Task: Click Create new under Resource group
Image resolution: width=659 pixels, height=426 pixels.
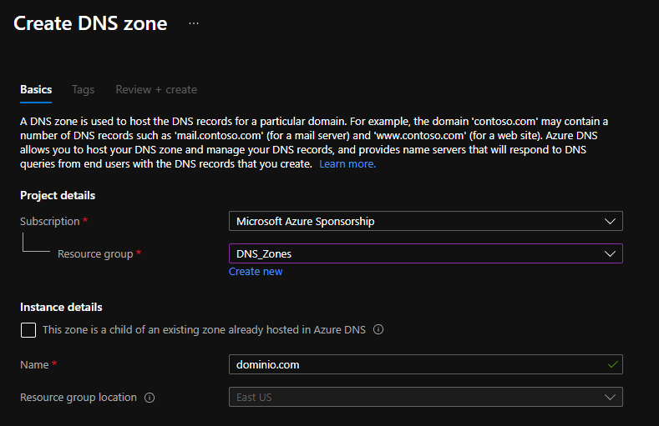Action: tap(256, 272)
